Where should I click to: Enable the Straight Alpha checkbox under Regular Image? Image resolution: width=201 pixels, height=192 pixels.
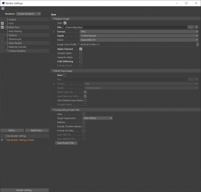(81, 53)
